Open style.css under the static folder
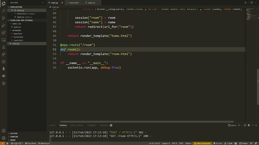 [17, 27]
